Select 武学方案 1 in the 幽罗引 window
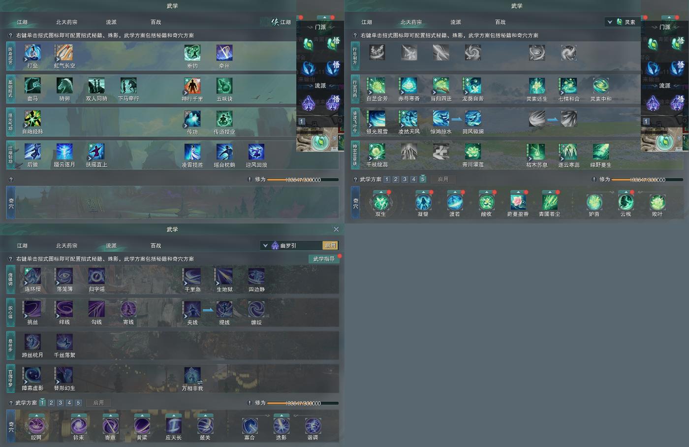The height and width of the screenshot is (447, 689). point(42,403)
